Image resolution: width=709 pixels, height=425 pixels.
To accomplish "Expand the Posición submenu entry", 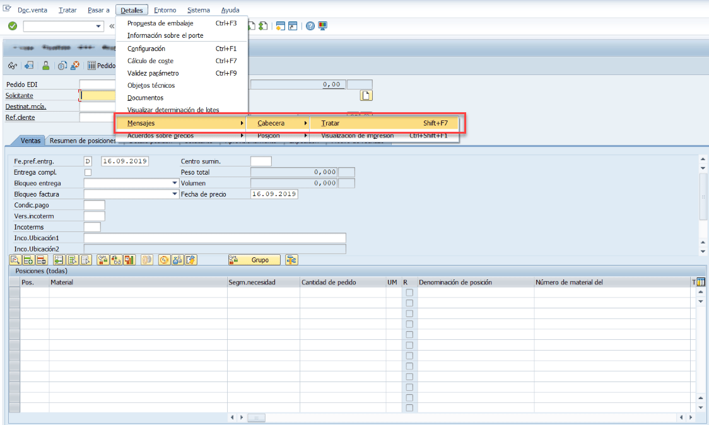I will 278,136.
